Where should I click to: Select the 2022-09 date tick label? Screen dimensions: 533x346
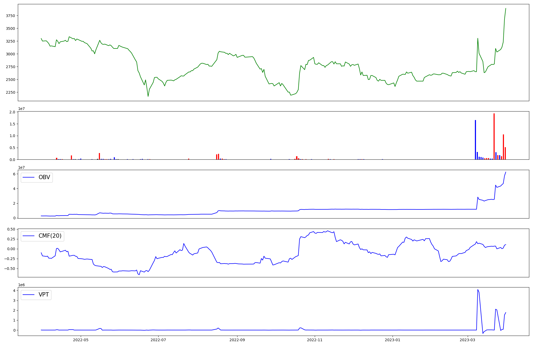click(x=237, y=340)
